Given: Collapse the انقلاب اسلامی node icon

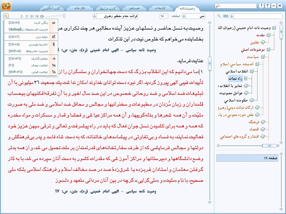Looking at the screenshot, I should (x=252, y=71).
